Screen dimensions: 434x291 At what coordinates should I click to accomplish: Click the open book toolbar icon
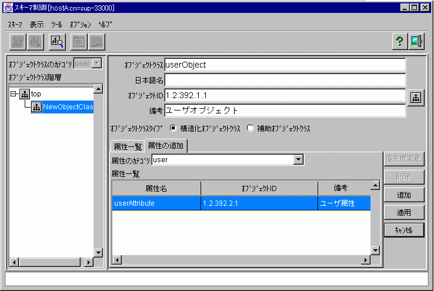pyautogui.click(x=96, y=42)
